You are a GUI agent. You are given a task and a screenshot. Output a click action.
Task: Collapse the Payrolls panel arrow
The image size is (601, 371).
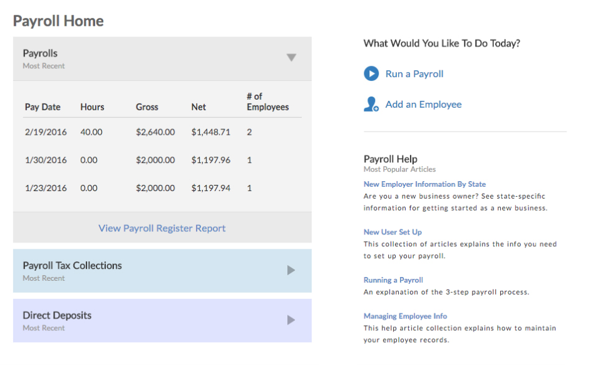click(291, 58)
